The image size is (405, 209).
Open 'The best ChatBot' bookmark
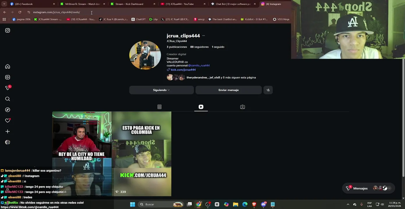222,19
